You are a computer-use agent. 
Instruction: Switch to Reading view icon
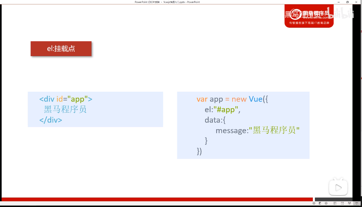coord(349,203)
